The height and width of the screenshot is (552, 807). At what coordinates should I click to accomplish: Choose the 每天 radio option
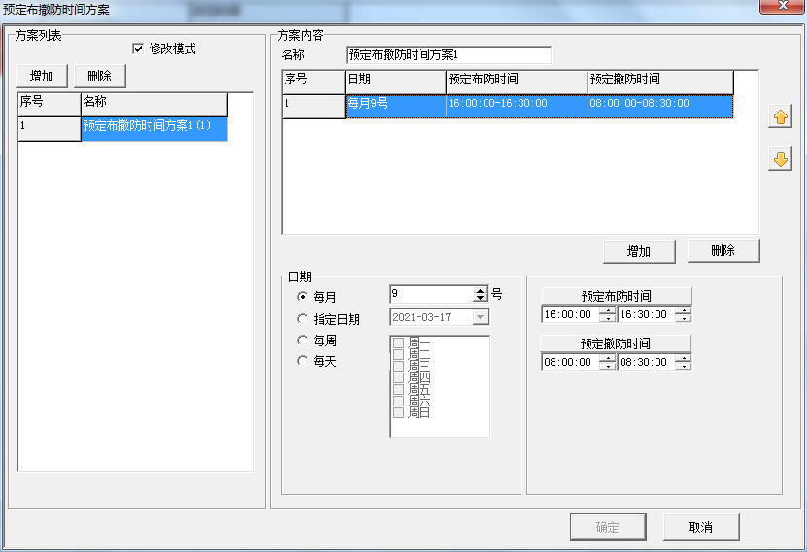click(x=303, y=361)
